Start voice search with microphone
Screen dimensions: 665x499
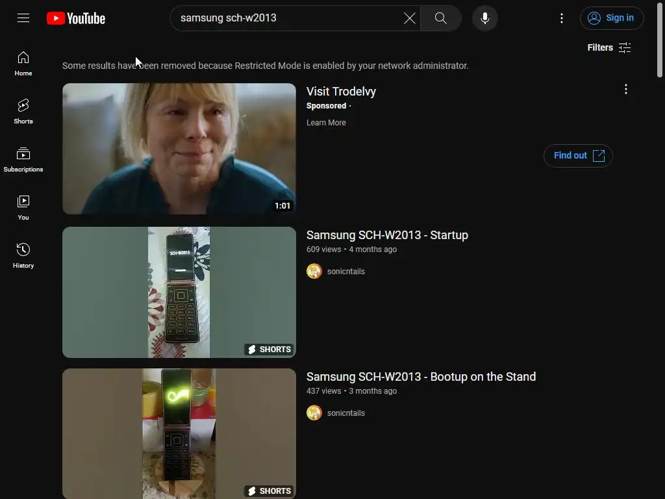coord(484,18)
